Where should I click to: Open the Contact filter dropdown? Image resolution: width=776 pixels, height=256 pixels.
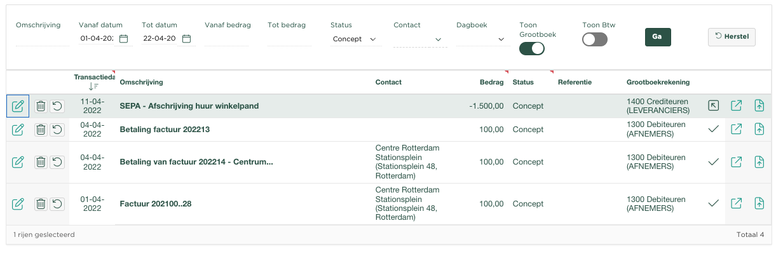click(419, 39)
